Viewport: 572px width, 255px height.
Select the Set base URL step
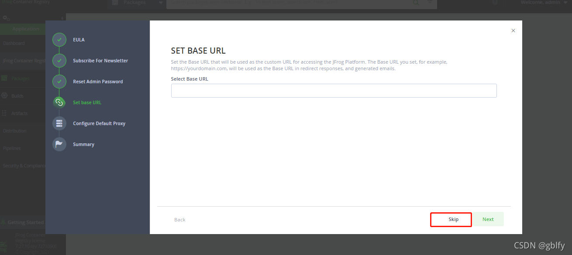[87, 102]
